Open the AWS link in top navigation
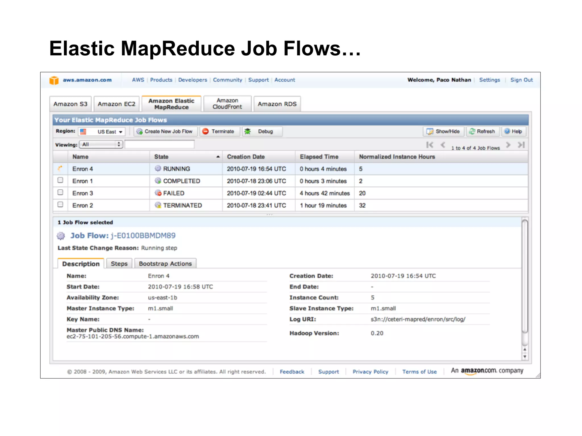The image size is (582, 436). pos(138,80)
